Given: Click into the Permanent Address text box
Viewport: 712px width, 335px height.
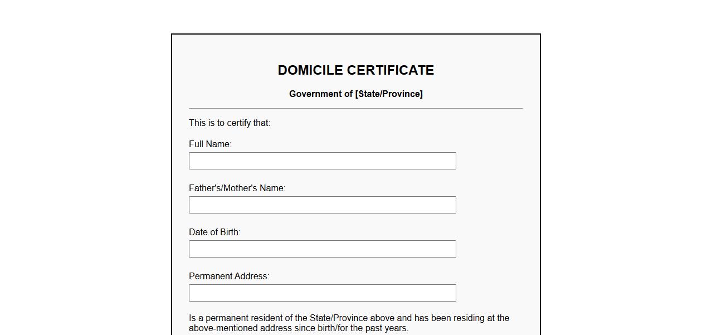Looking at the screenshot, I should [x=322, y=293].
